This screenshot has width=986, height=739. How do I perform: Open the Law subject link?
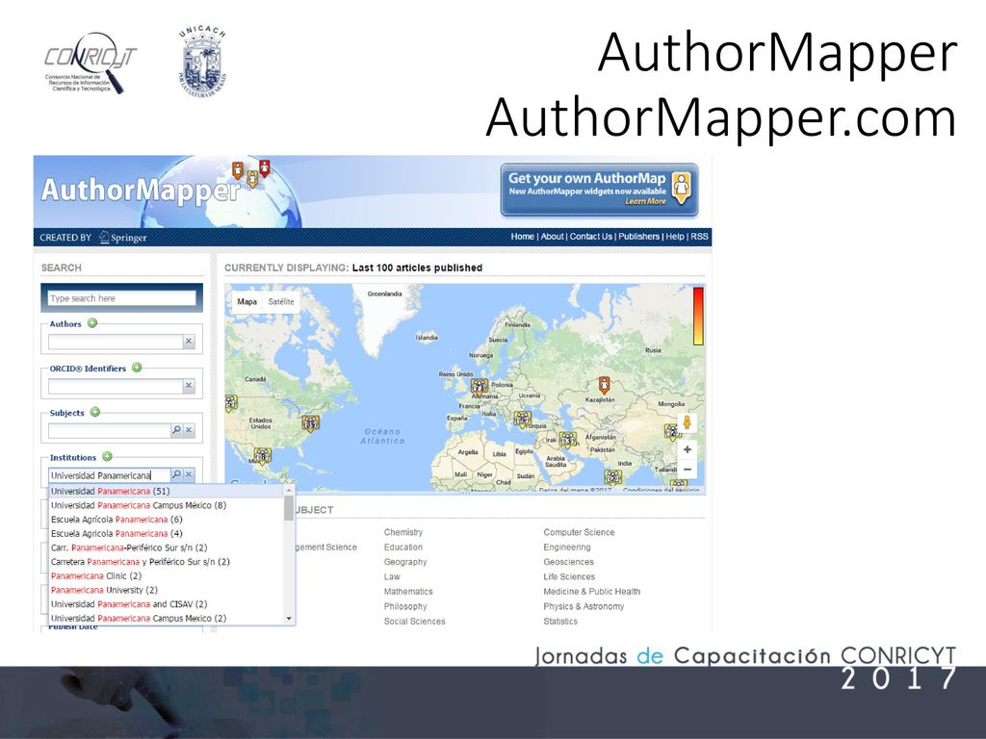click(x=392, y=577)
